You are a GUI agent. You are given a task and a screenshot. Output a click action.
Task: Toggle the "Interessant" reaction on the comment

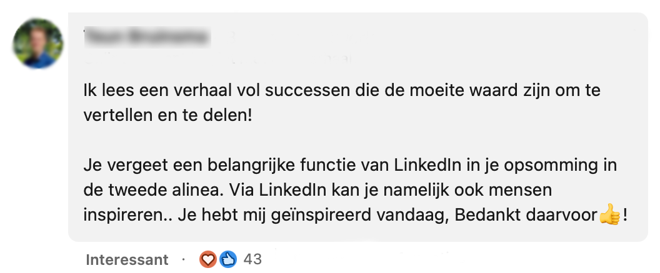[127, 259]
